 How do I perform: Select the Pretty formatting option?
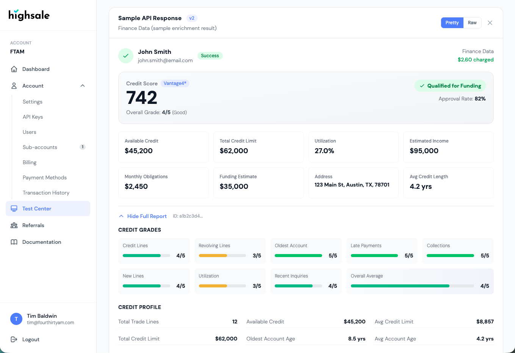pos(452,22)
